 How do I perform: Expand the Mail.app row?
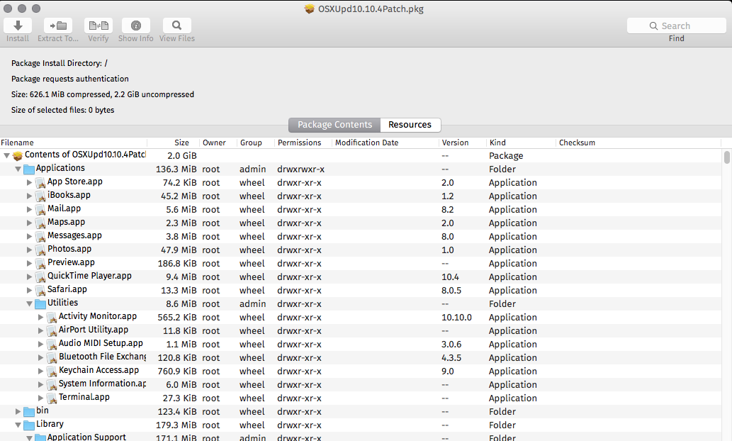point(30,210)
